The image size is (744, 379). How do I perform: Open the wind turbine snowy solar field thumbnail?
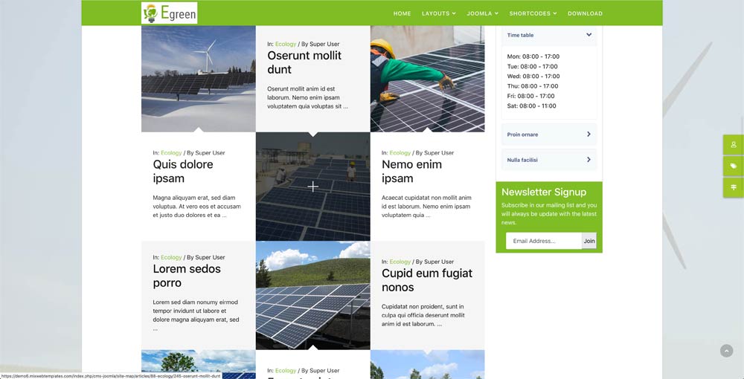click(198, 78)
